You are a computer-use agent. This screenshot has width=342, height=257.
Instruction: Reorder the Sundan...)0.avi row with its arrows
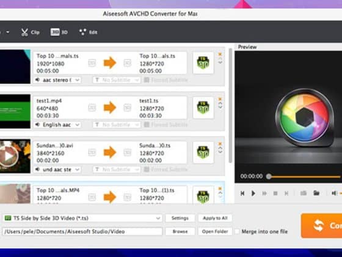click(220, 150)
